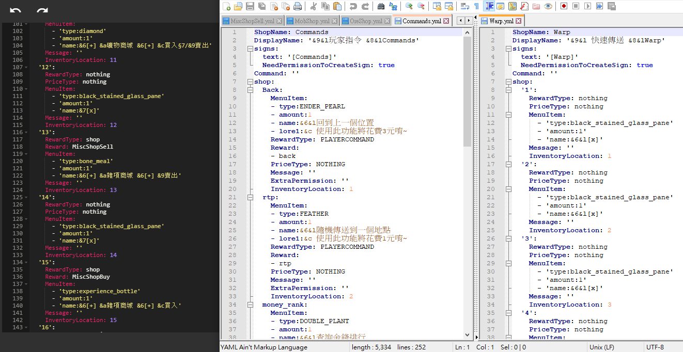Screen dimensions: 683x352
Task: Print the current document
Action: pyautogui.click(x=298, y=6)
